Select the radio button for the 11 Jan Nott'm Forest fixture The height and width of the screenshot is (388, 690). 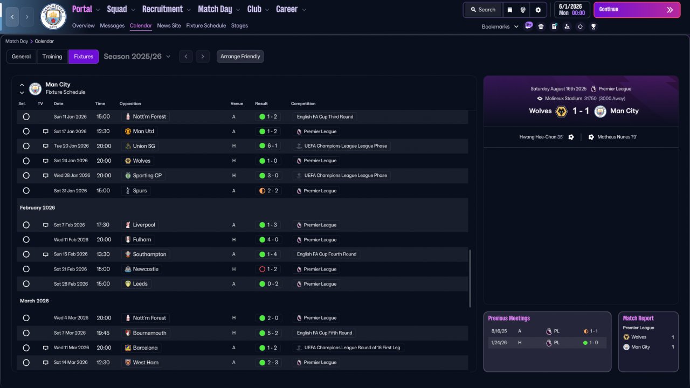point(26,116)
